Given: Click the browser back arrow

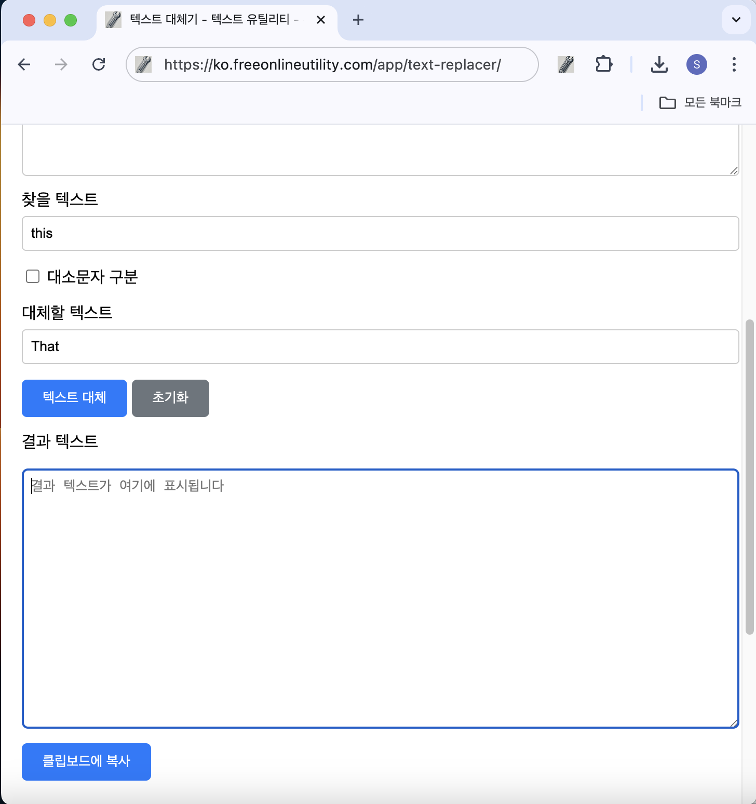Looking at the screenshot, I should (x=24, y=64).
